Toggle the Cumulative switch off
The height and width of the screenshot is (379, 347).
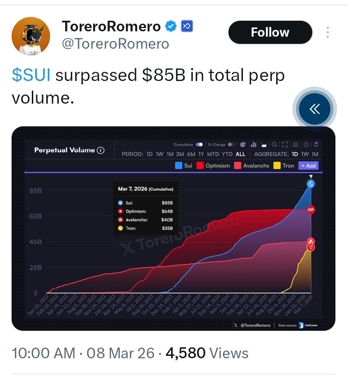click(x=199, y=144)
